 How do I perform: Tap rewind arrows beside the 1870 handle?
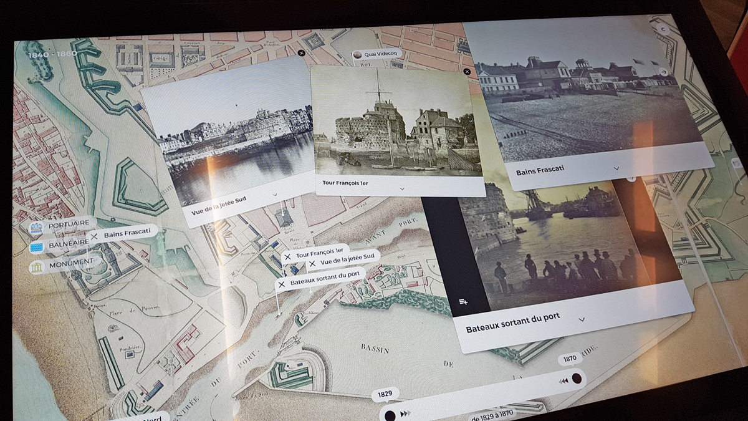563,380
